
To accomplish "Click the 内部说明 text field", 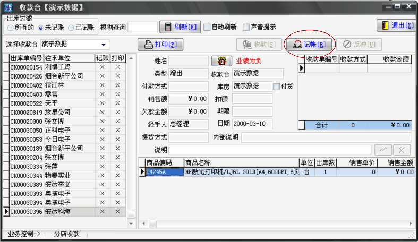I will tap(326, 137).
